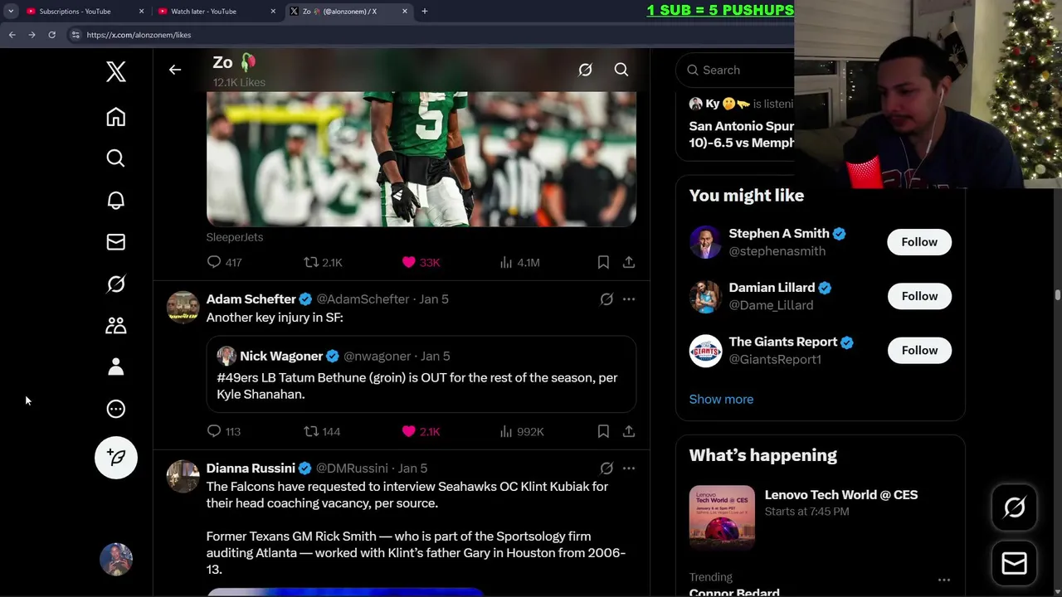Follow The Giants Report

point(919,350)
